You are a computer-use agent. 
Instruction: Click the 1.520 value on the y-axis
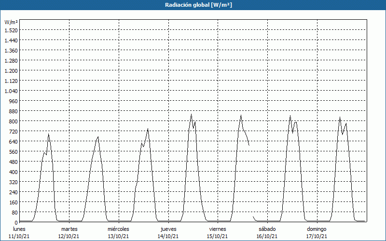(11, 30)
